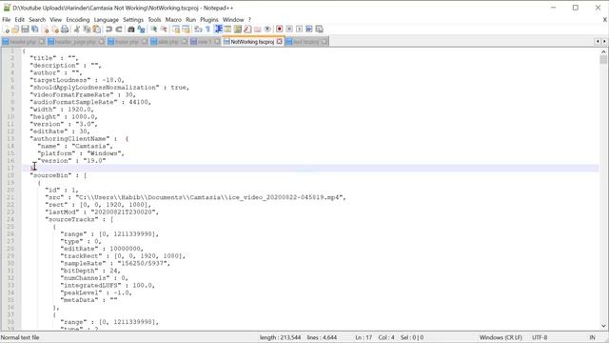The image size is (609, 343).
Task: Save the current file via the floppy icon
Action: 25,30
